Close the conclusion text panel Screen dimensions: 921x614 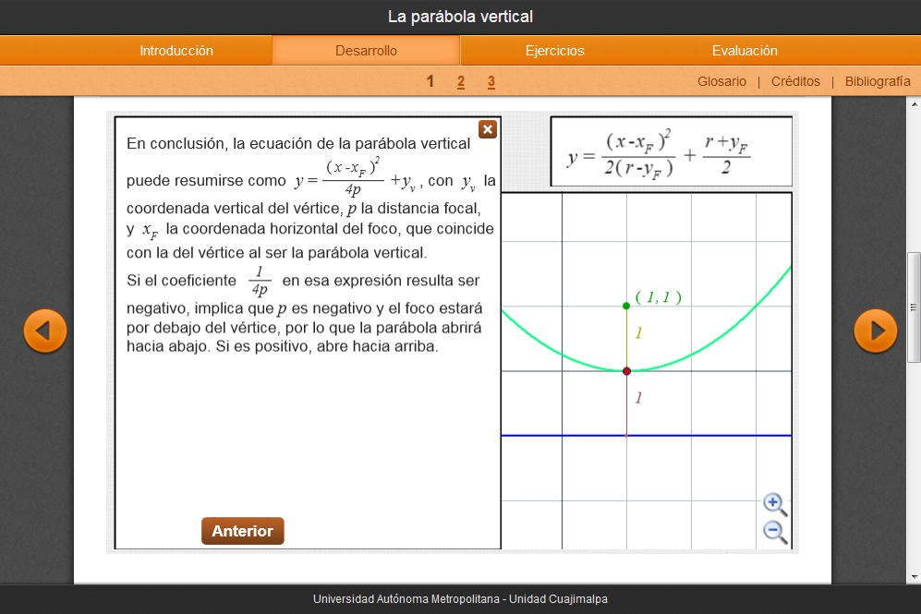488,129
